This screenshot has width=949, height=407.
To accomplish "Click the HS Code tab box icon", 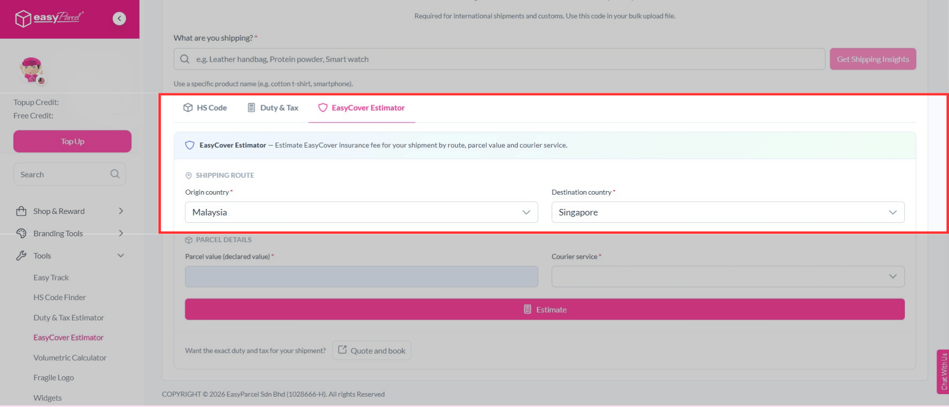I will [188, 108].
